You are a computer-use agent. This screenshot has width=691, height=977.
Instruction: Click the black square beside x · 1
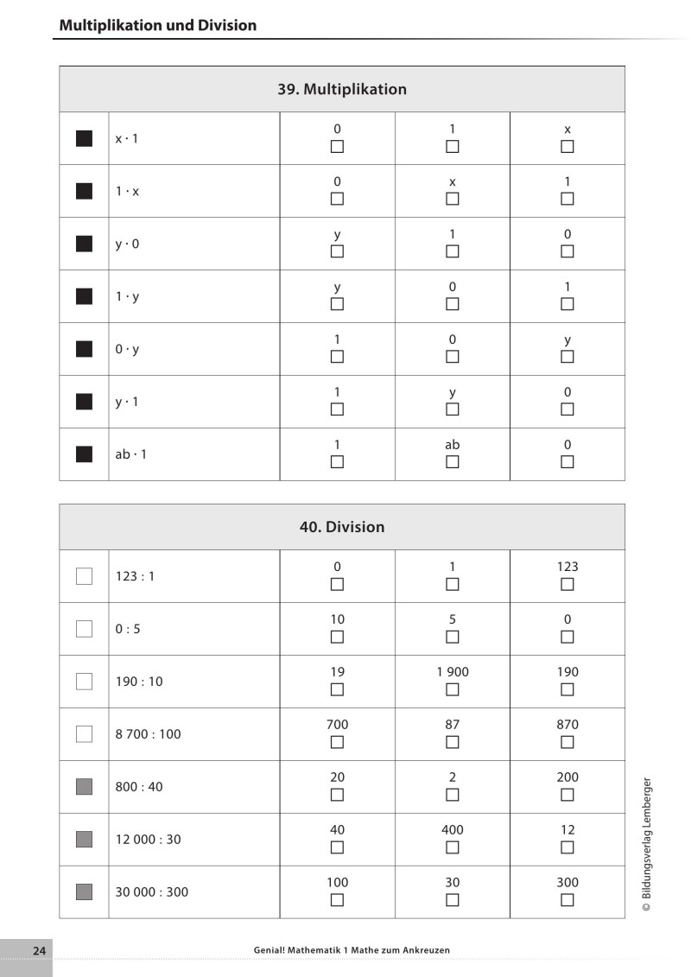[x=84, y=138]
